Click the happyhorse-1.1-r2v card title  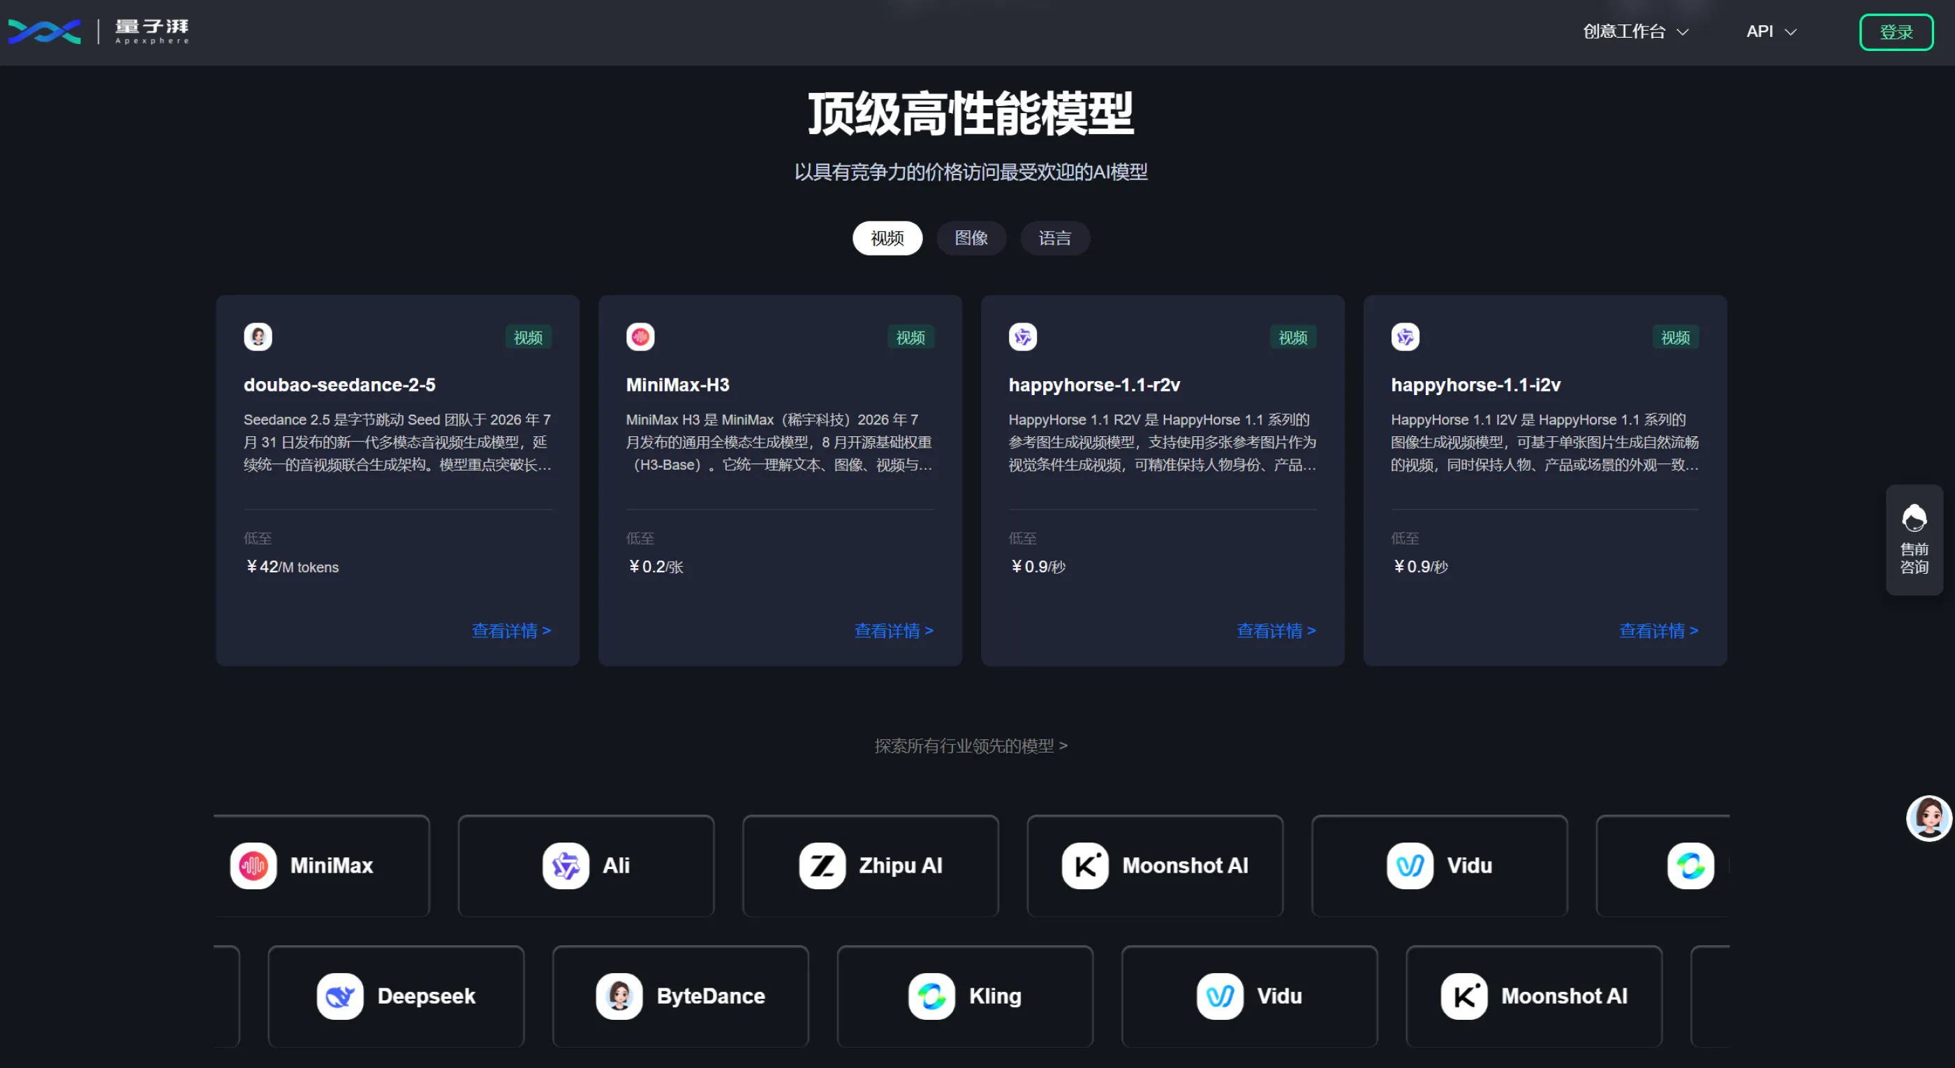coord(1094,385)
